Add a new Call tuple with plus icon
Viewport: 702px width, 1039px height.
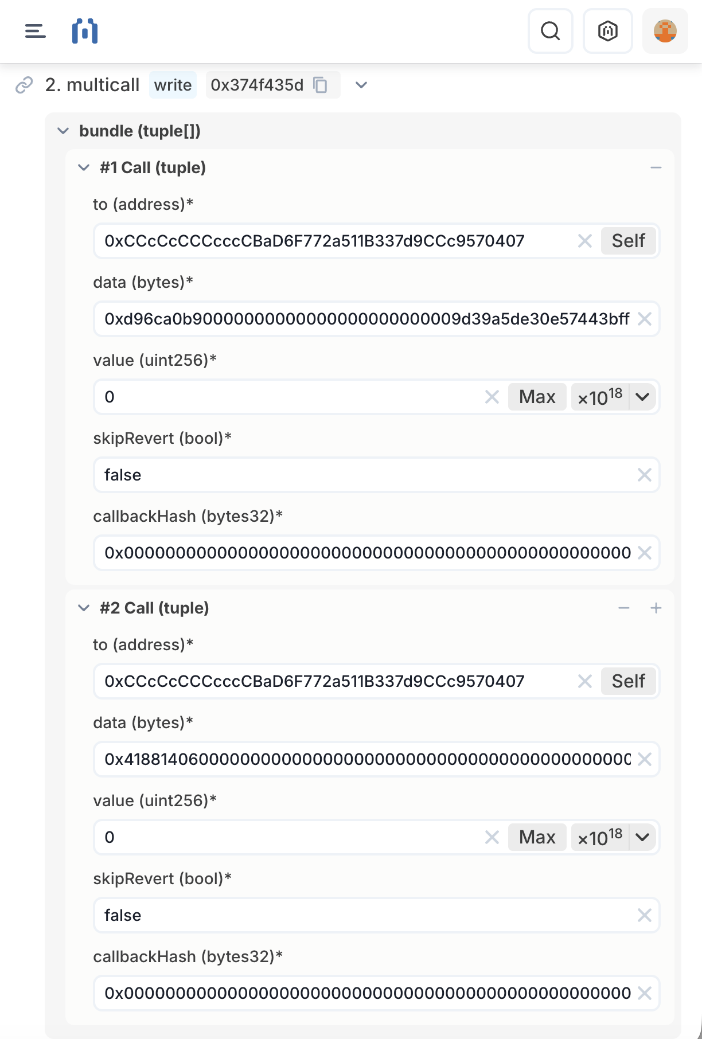[656, 608]
